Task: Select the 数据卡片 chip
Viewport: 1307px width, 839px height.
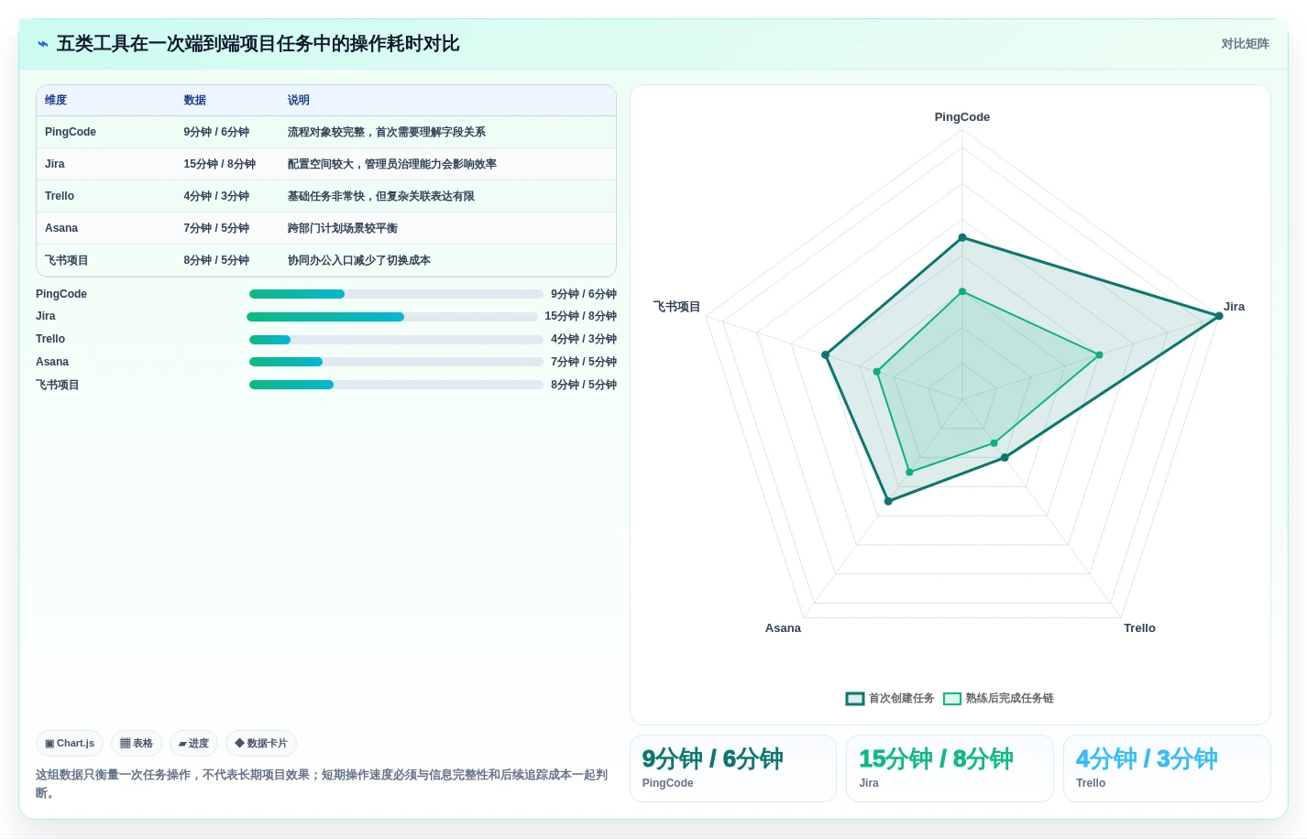Action: pyautogui.click(x=261, y=743)
